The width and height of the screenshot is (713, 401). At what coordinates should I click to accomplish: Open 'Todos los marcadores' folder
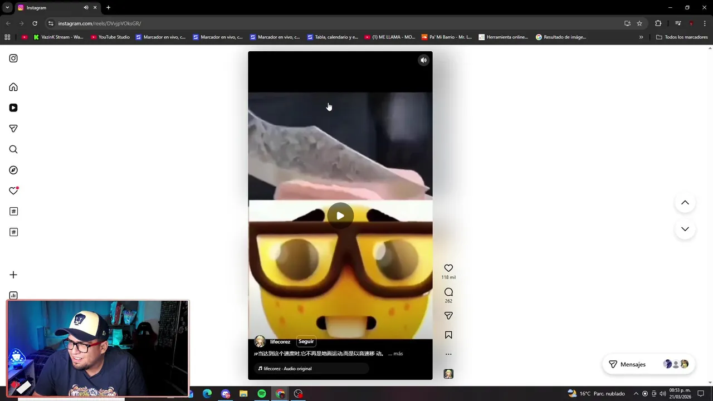[x=682, y=37]
